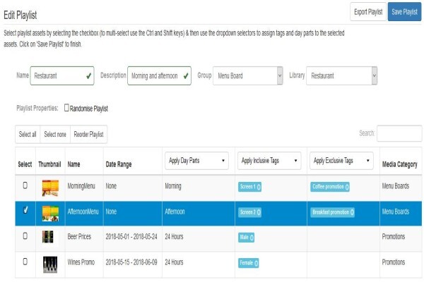Click the Export Playlist button
Image resolution: width=424 pixels, height=282 pixels.
click(368, 12)
